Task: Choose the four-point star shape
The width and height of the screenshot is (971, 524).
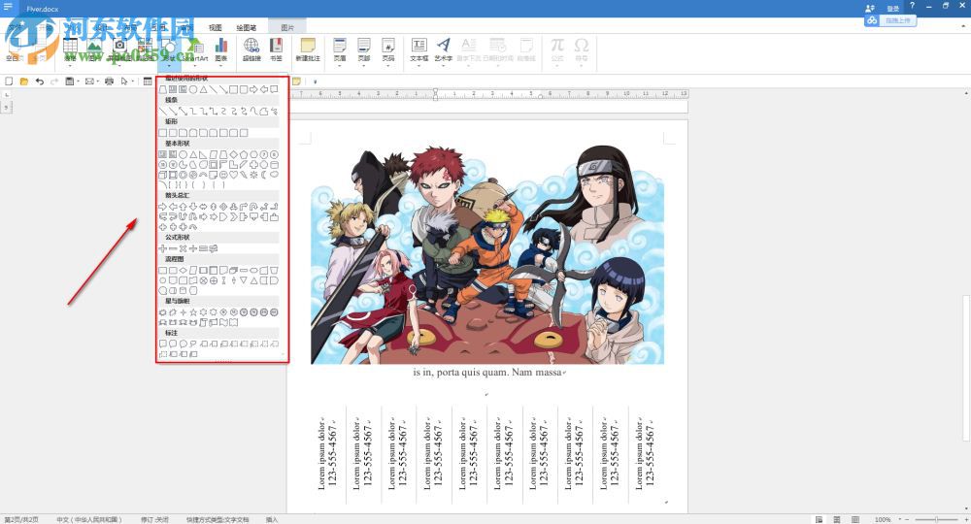Action: tap(184, 312)
